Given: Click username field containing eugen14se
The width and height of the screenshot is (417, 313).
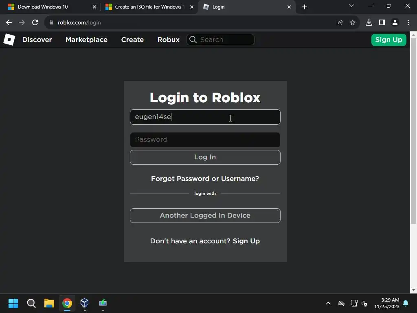Looking at the screenshot, I should click(205, 117).
